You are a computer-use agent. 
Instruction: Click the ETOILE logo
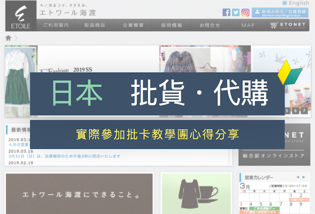coord(17,19)
